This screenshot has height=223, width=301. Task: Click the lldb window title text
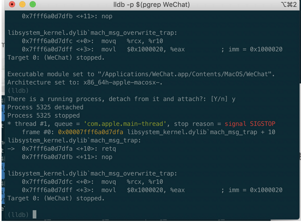tap(152, 5)
